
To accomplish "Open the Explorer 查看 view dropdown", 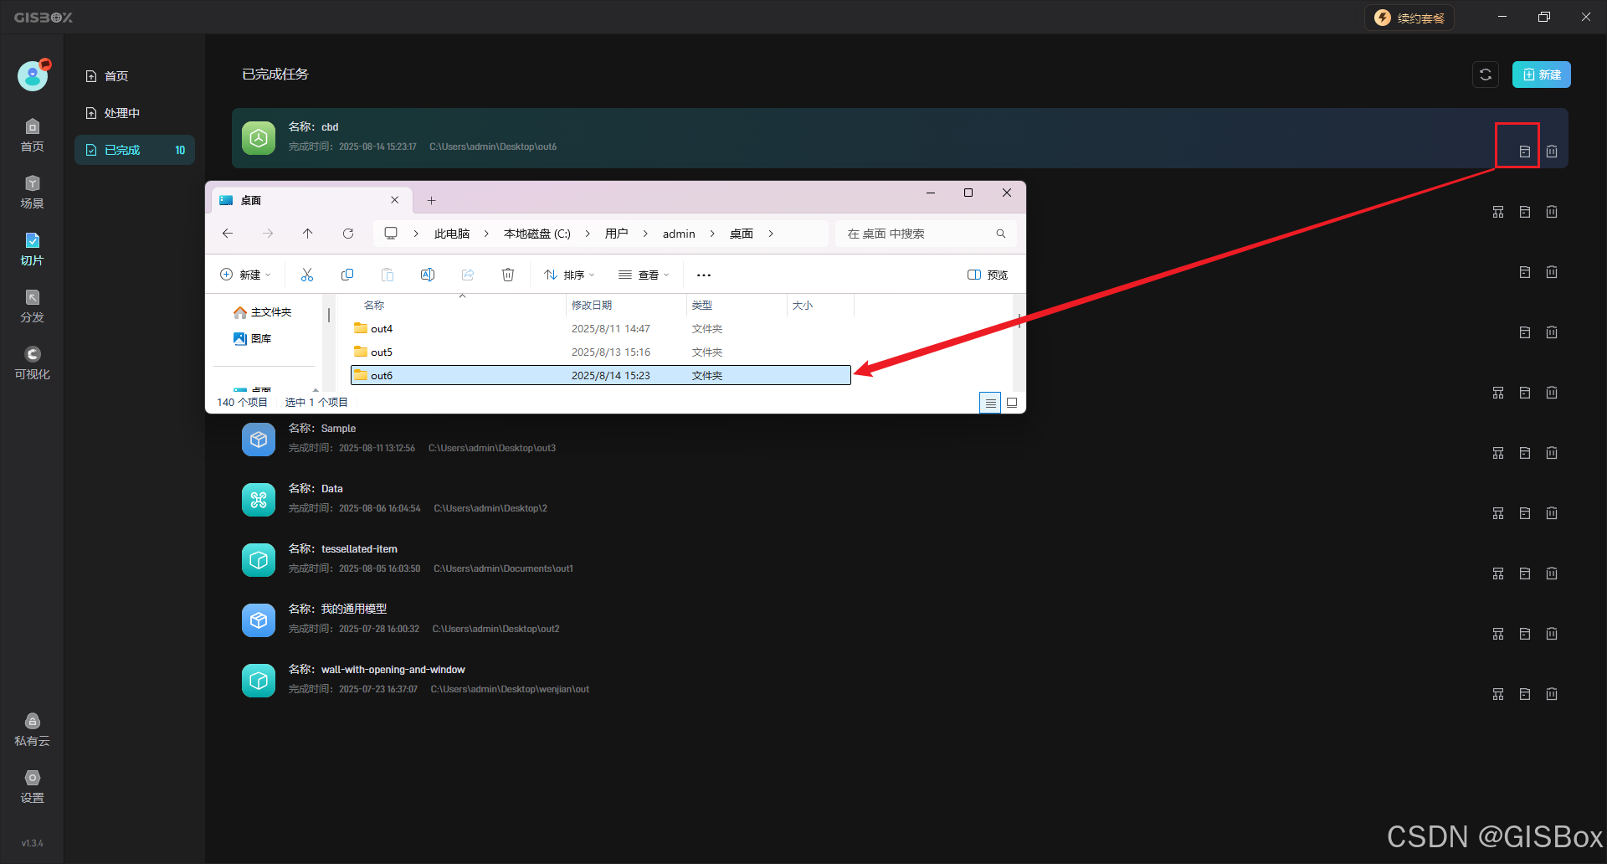I will pyautogui.click(x=644, y=275).
